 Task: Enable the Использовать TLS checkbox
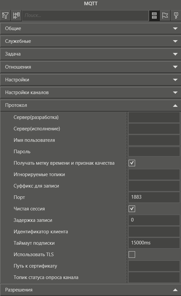pyautogui.click(x=132, y=255)
